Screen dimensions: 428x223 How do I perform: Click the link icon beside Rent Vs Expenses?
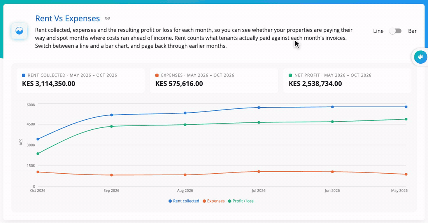[107, 18]
